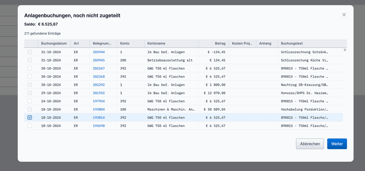Follow the 201932 document link
Viewport: 365px width, 171px height.
click(x=99, y=93)
